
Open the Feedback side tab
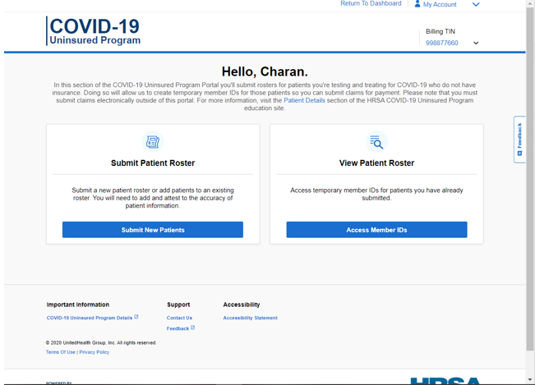click(519, 140)
